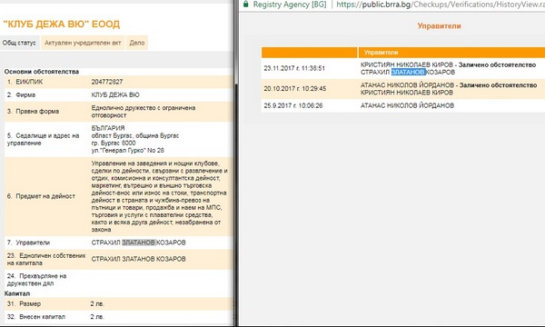Click row label 5. Седалище и адрес
This screenshot has height=327, width=545.
43,139
